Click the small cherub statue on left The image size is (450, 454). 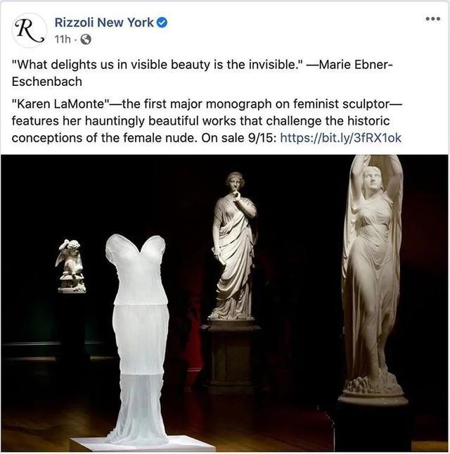pyautogui.click(x=70, y=266)
